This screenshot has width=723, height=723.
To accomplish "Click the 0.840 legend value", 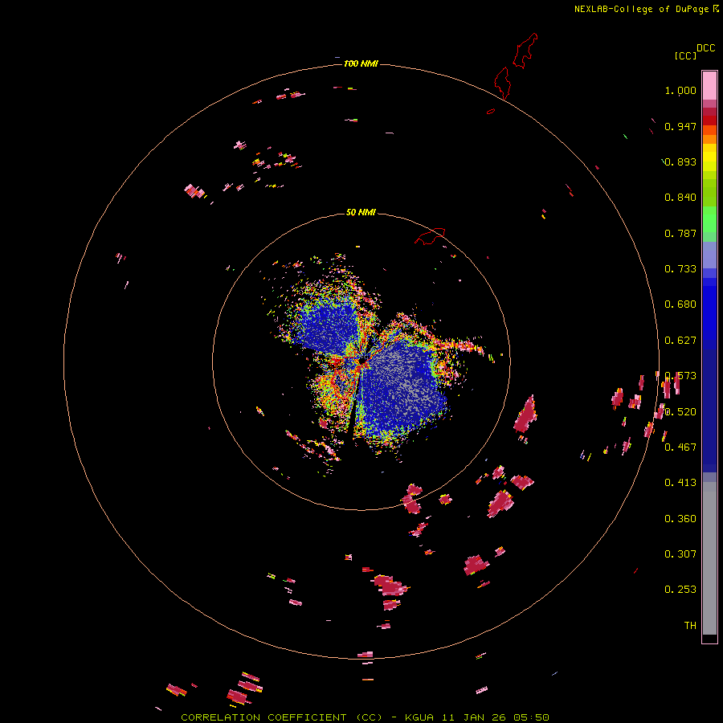I will (680, 198).
